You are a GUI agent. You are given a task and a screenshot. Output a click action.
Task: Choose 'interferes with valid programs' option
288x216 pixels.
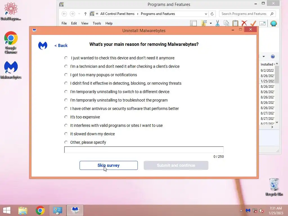click(x=66, y=125)
